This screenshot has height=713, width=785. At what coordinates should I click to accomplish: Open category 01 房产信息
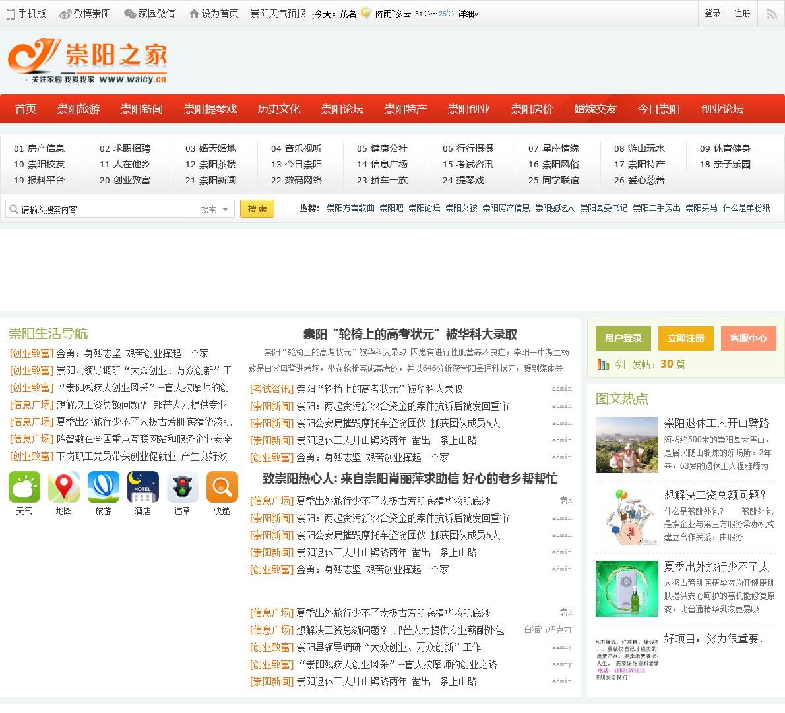pyautogui.click(x=40, y=148)
